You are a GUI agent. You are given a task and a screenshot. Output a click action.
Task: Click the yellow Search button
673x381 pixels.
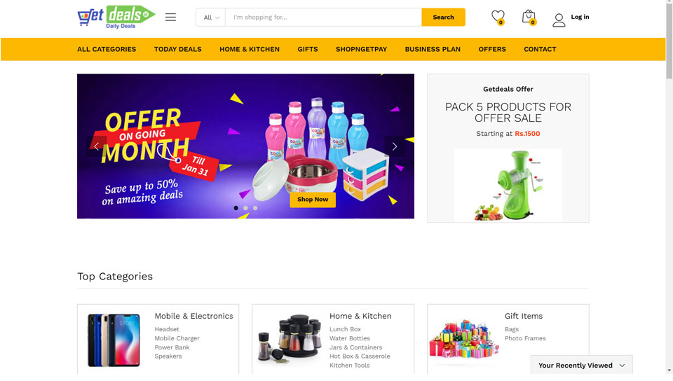(443, 17)
